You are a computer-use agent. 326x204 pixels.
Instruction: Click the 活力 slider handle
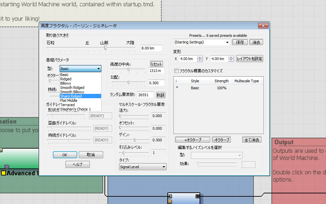coord(120,116)
